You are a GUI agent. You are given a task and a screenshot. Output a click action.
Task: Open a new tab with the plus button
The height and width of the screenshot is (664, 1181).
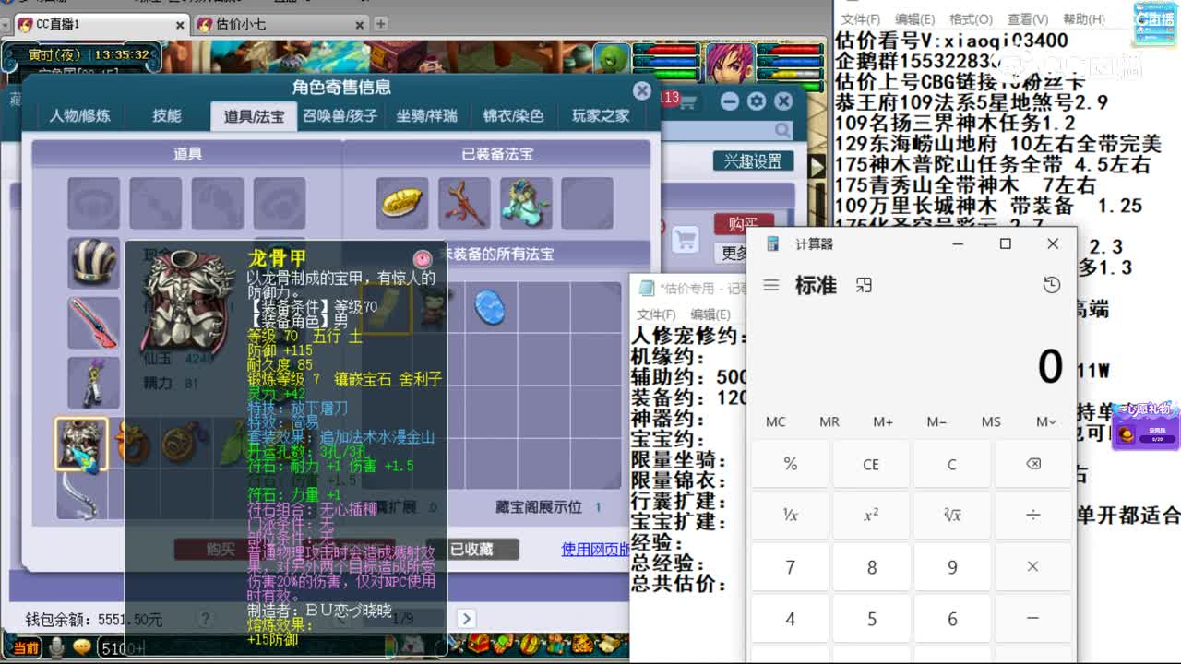(x=380, y=24)
